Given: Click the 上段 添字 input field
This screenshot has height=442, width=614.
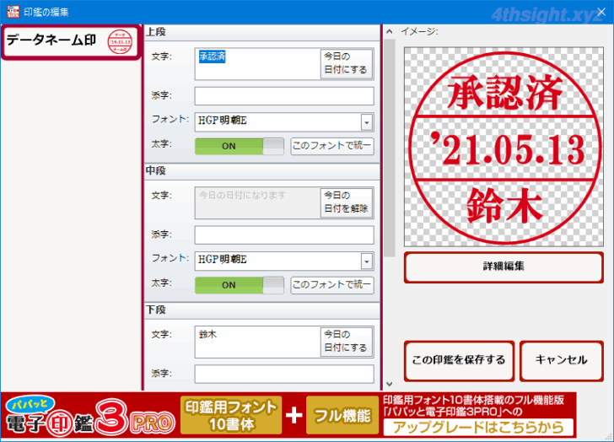Looking at the screenshot, I should pyautogui.click(x=284, y=96).
